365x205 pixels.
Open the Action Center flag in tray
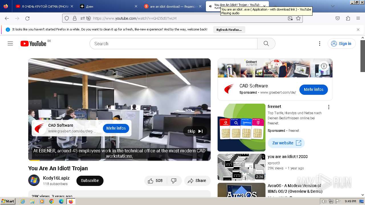[x=337, y=201]
